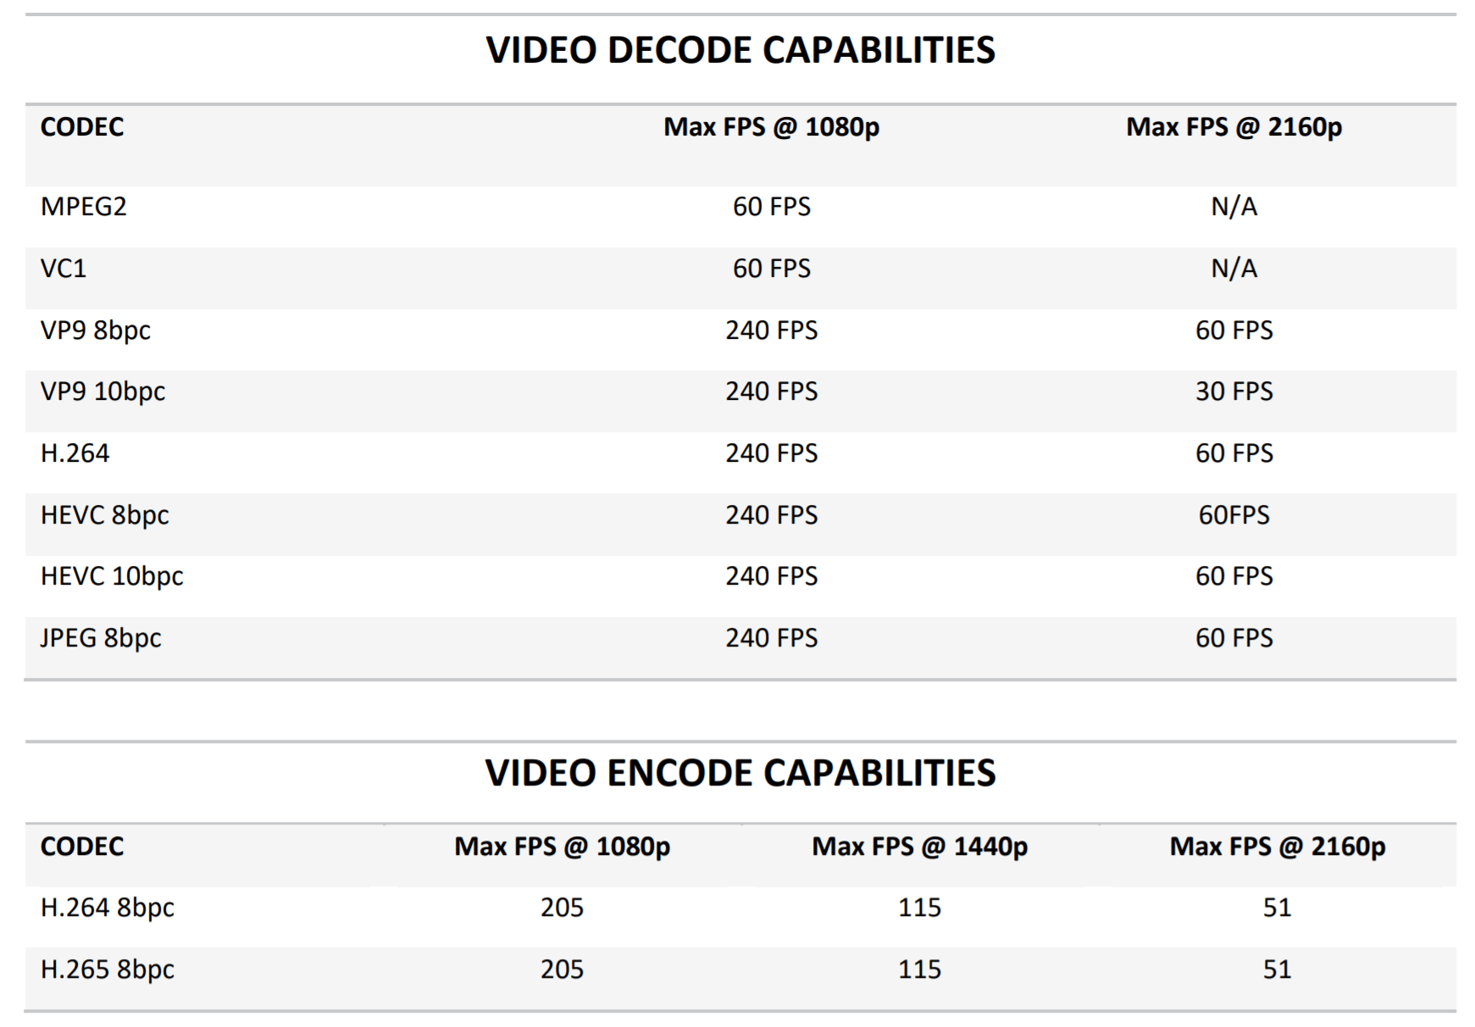The width and height of the screenshot is (1475, 1027).
Task: Select the Max FPS @ 1440p header
Action: 919,847
